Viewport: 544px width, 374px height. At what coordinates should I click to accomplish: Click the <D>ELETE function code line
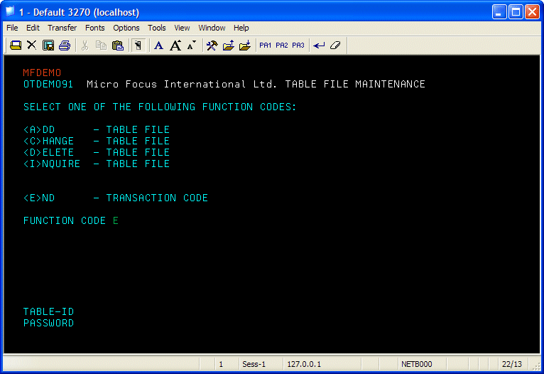click(x=97, y=152)
